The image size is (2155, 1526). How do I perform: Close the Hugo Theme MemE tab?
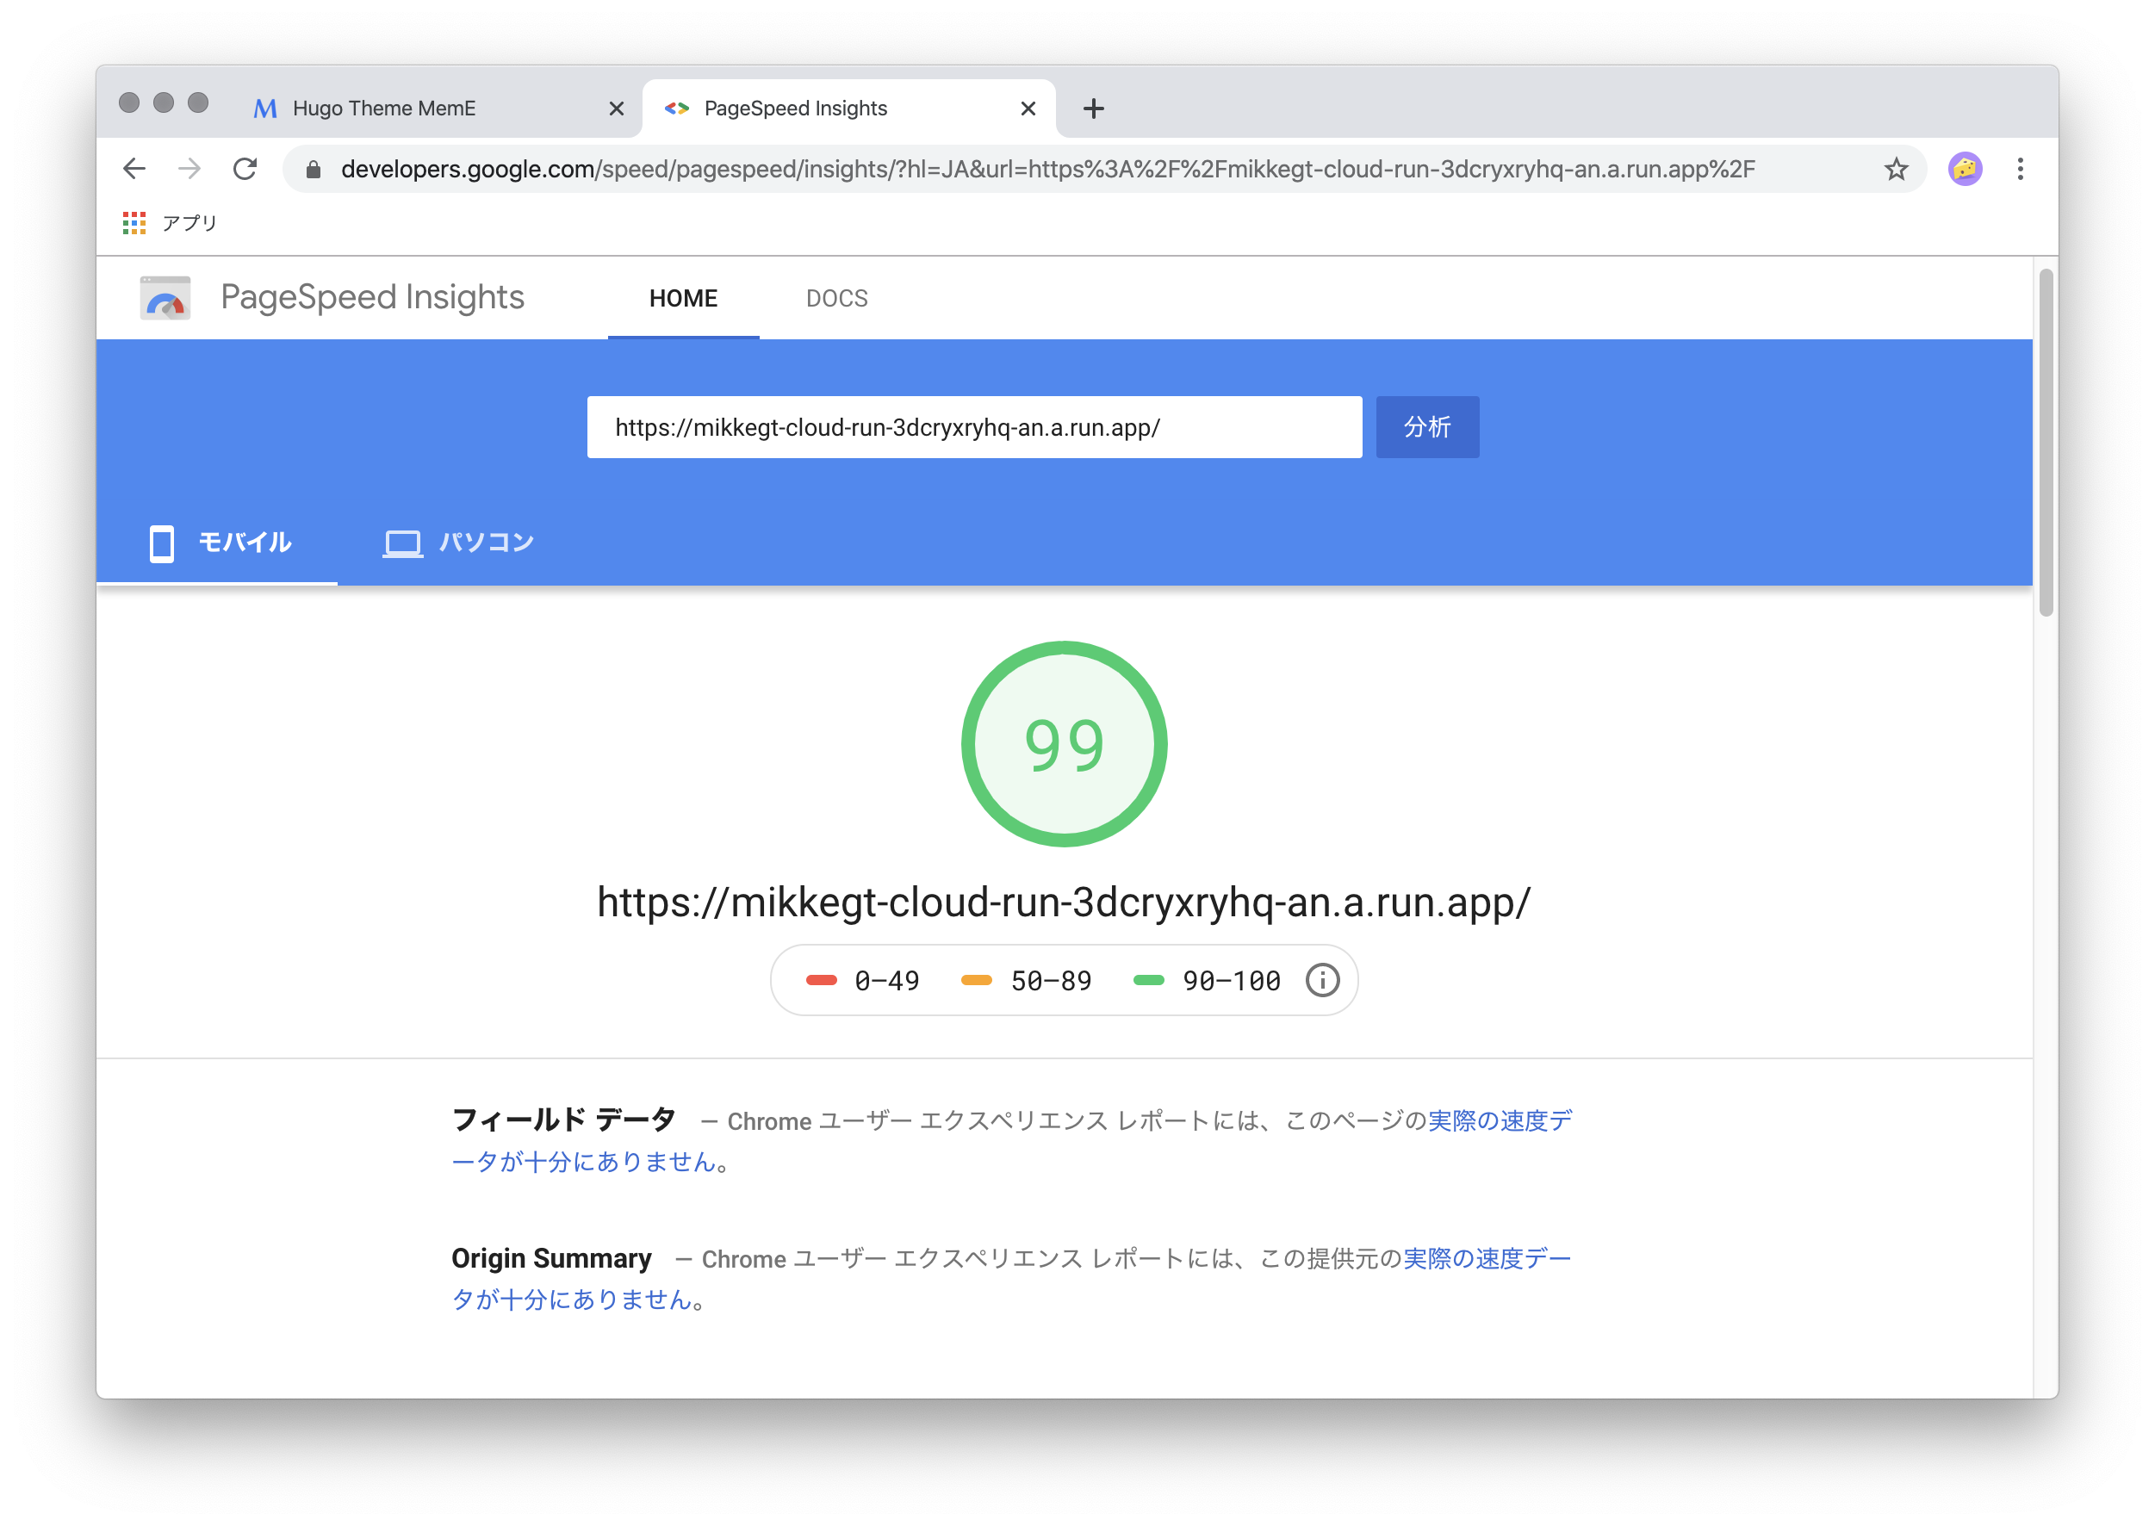(x=617, y=109)
